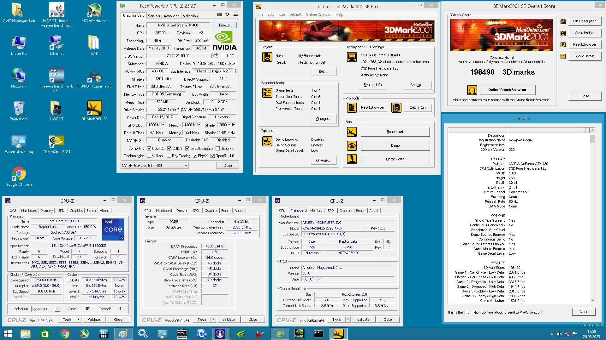The image size is (606, 340).
Task: Take a GPU-Z screenshot with the camera icon
Action: click(x=219, y=14)
